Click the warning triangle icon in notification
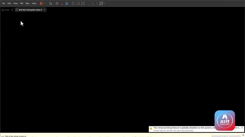This screenshot has width=245, height=137. [x=151, y=128]
